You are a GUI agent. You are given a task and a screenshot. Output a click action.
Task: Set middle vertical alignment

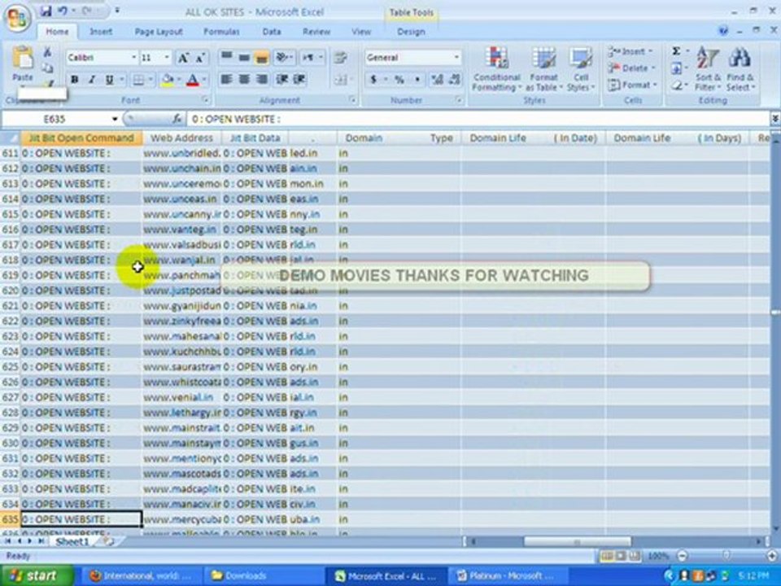point(244,57)
